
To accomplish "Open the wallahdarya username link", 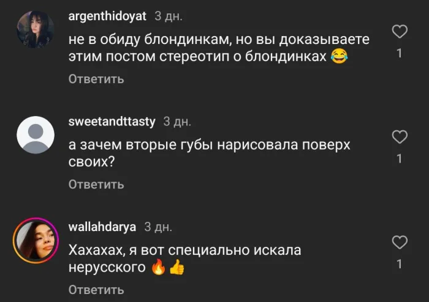I will tap(102, 227).
